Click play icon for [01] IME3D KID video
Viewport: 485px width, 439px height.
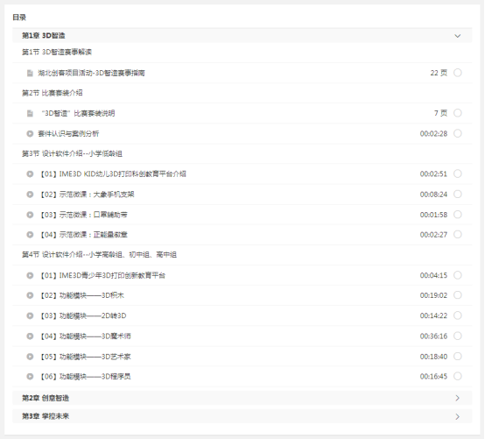point(30,174)
